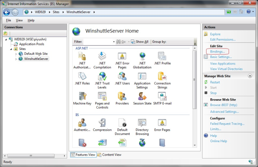The width and height of the screenshot is (258, 167).
Task: Click in the Filter input field
Action: (x=98, y=42)
